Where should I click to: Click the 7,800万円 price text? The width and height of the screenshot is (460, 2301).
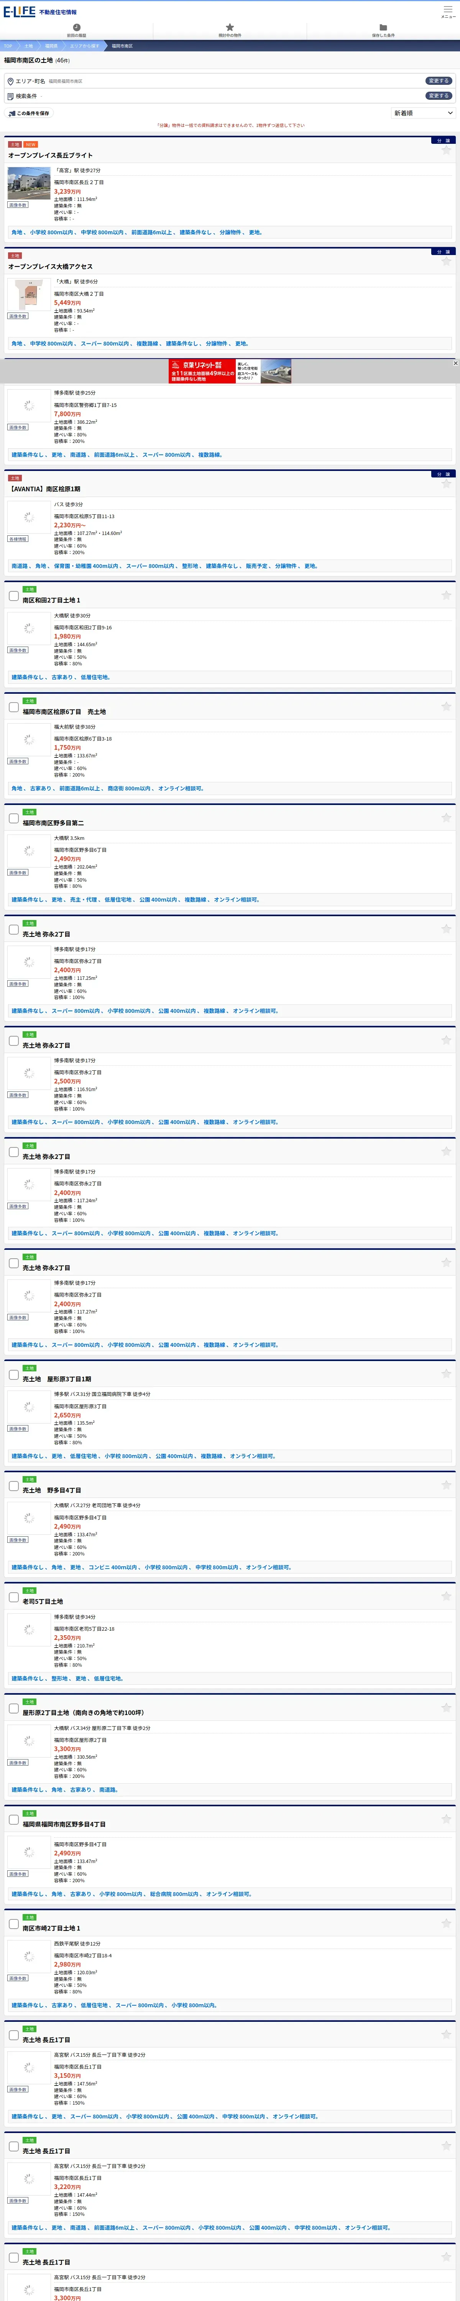point(67,413)
